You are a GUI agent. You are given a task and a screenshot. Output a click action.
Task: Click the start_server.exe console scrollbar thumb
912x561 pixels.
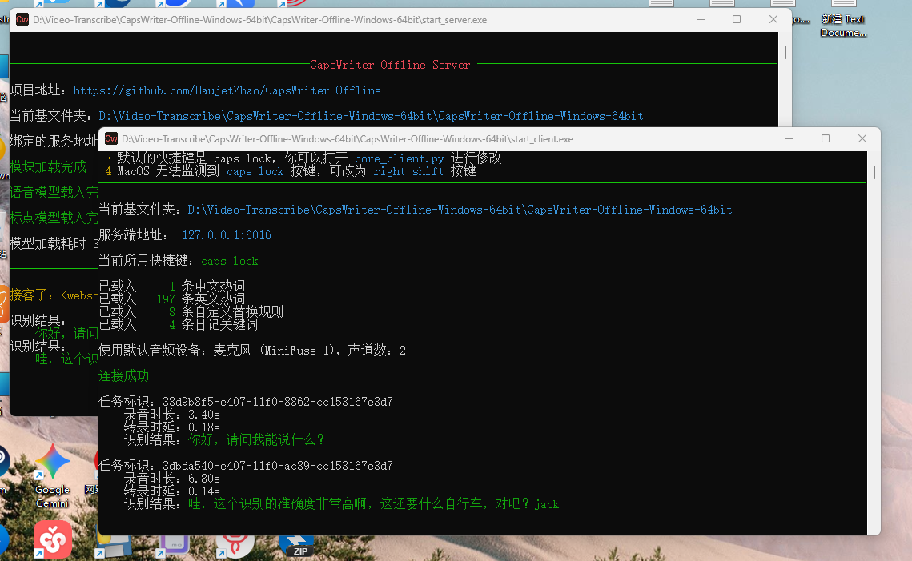tap(785, 52)
